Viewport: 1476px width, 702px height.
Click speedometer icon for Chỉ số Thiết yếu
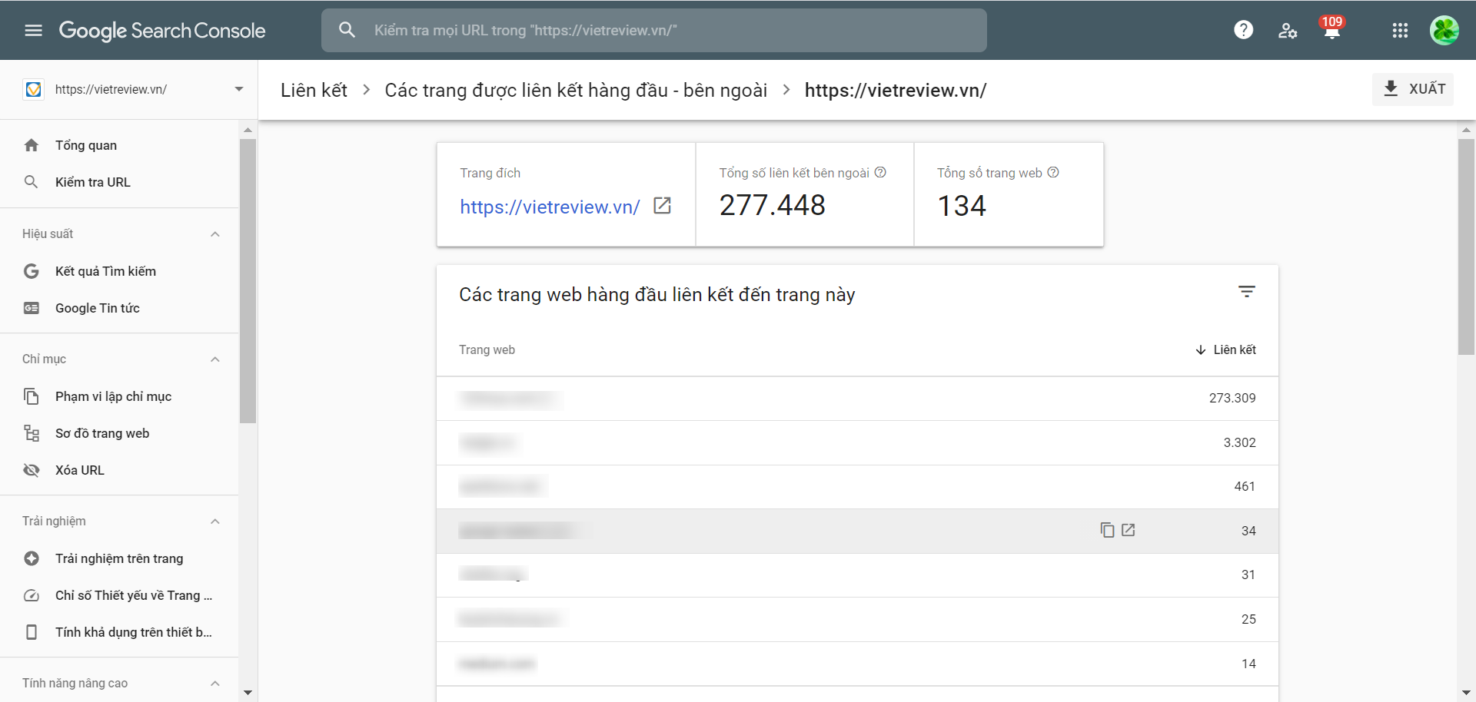click(32, 595)
